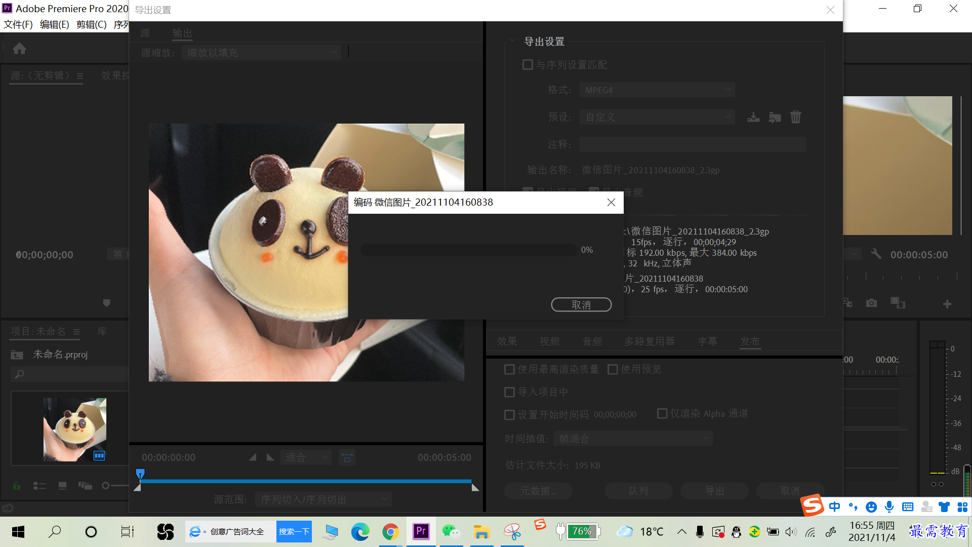Open 文件(F) menu
Image resolution: width=972 pixels, height=547 pixels.
(x=18, y=24)
